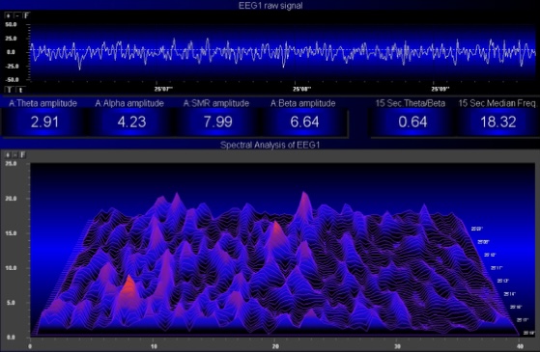This screenshot has width=540, height=352.
Task: Select the 15 Sec Median Freq value 18.32
Action: pyautogui.click(x=498, y=122)
